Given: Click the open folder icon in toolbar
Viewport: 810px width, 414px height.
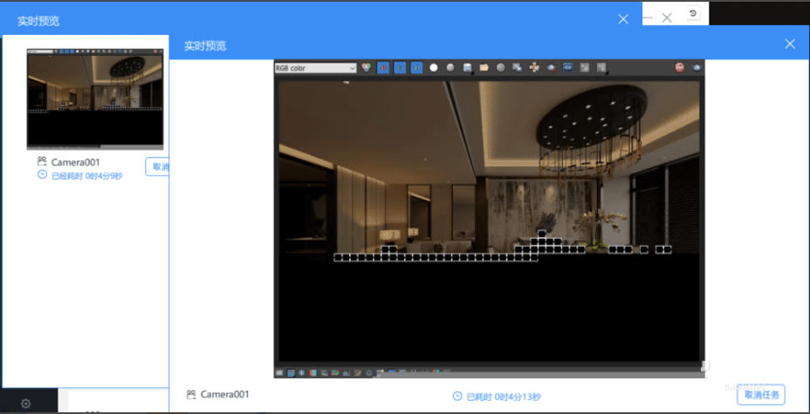Looking at the screenshot, I should [x=484, y=67].
